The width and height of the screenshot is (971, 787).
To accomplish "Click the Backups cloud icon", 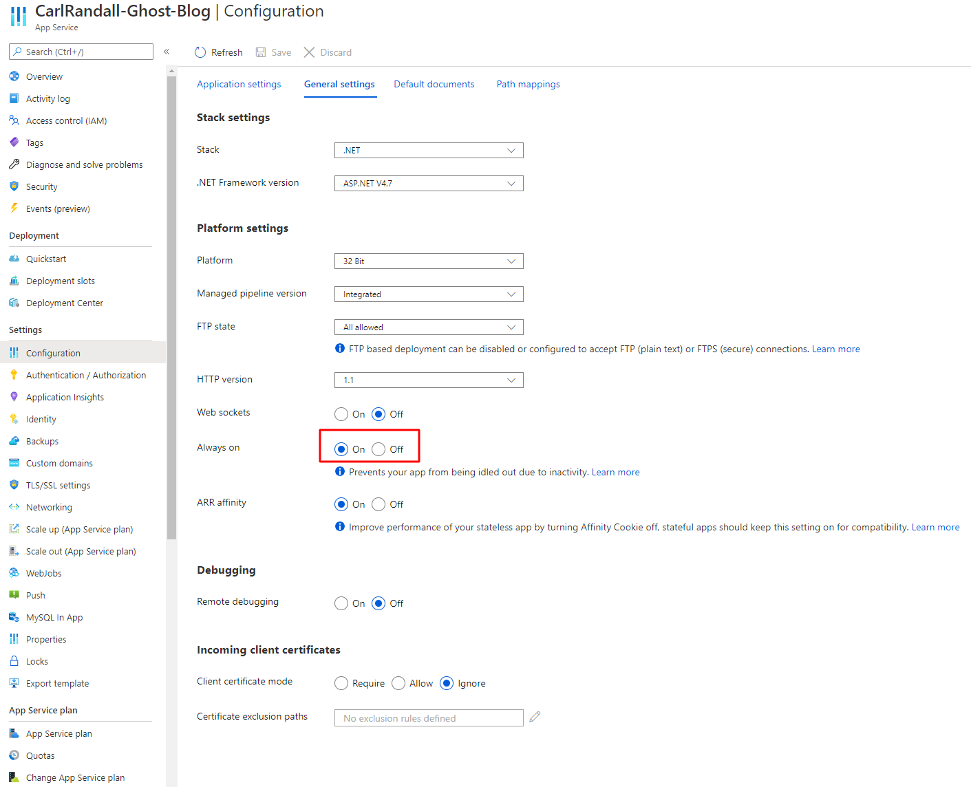I will [x=14, y=441].
